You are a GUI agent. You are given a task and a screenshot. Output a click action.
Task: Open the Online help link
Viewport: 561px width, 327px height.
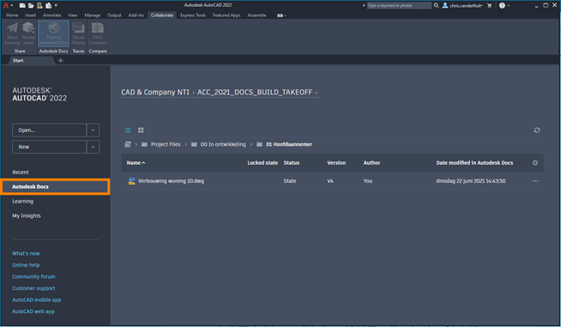[x=26, y=265]
